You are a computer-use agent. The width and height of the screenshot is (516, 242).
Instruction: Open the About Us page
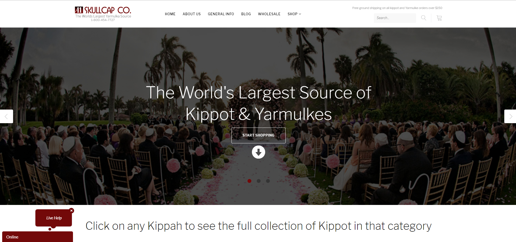pos(192,14)
